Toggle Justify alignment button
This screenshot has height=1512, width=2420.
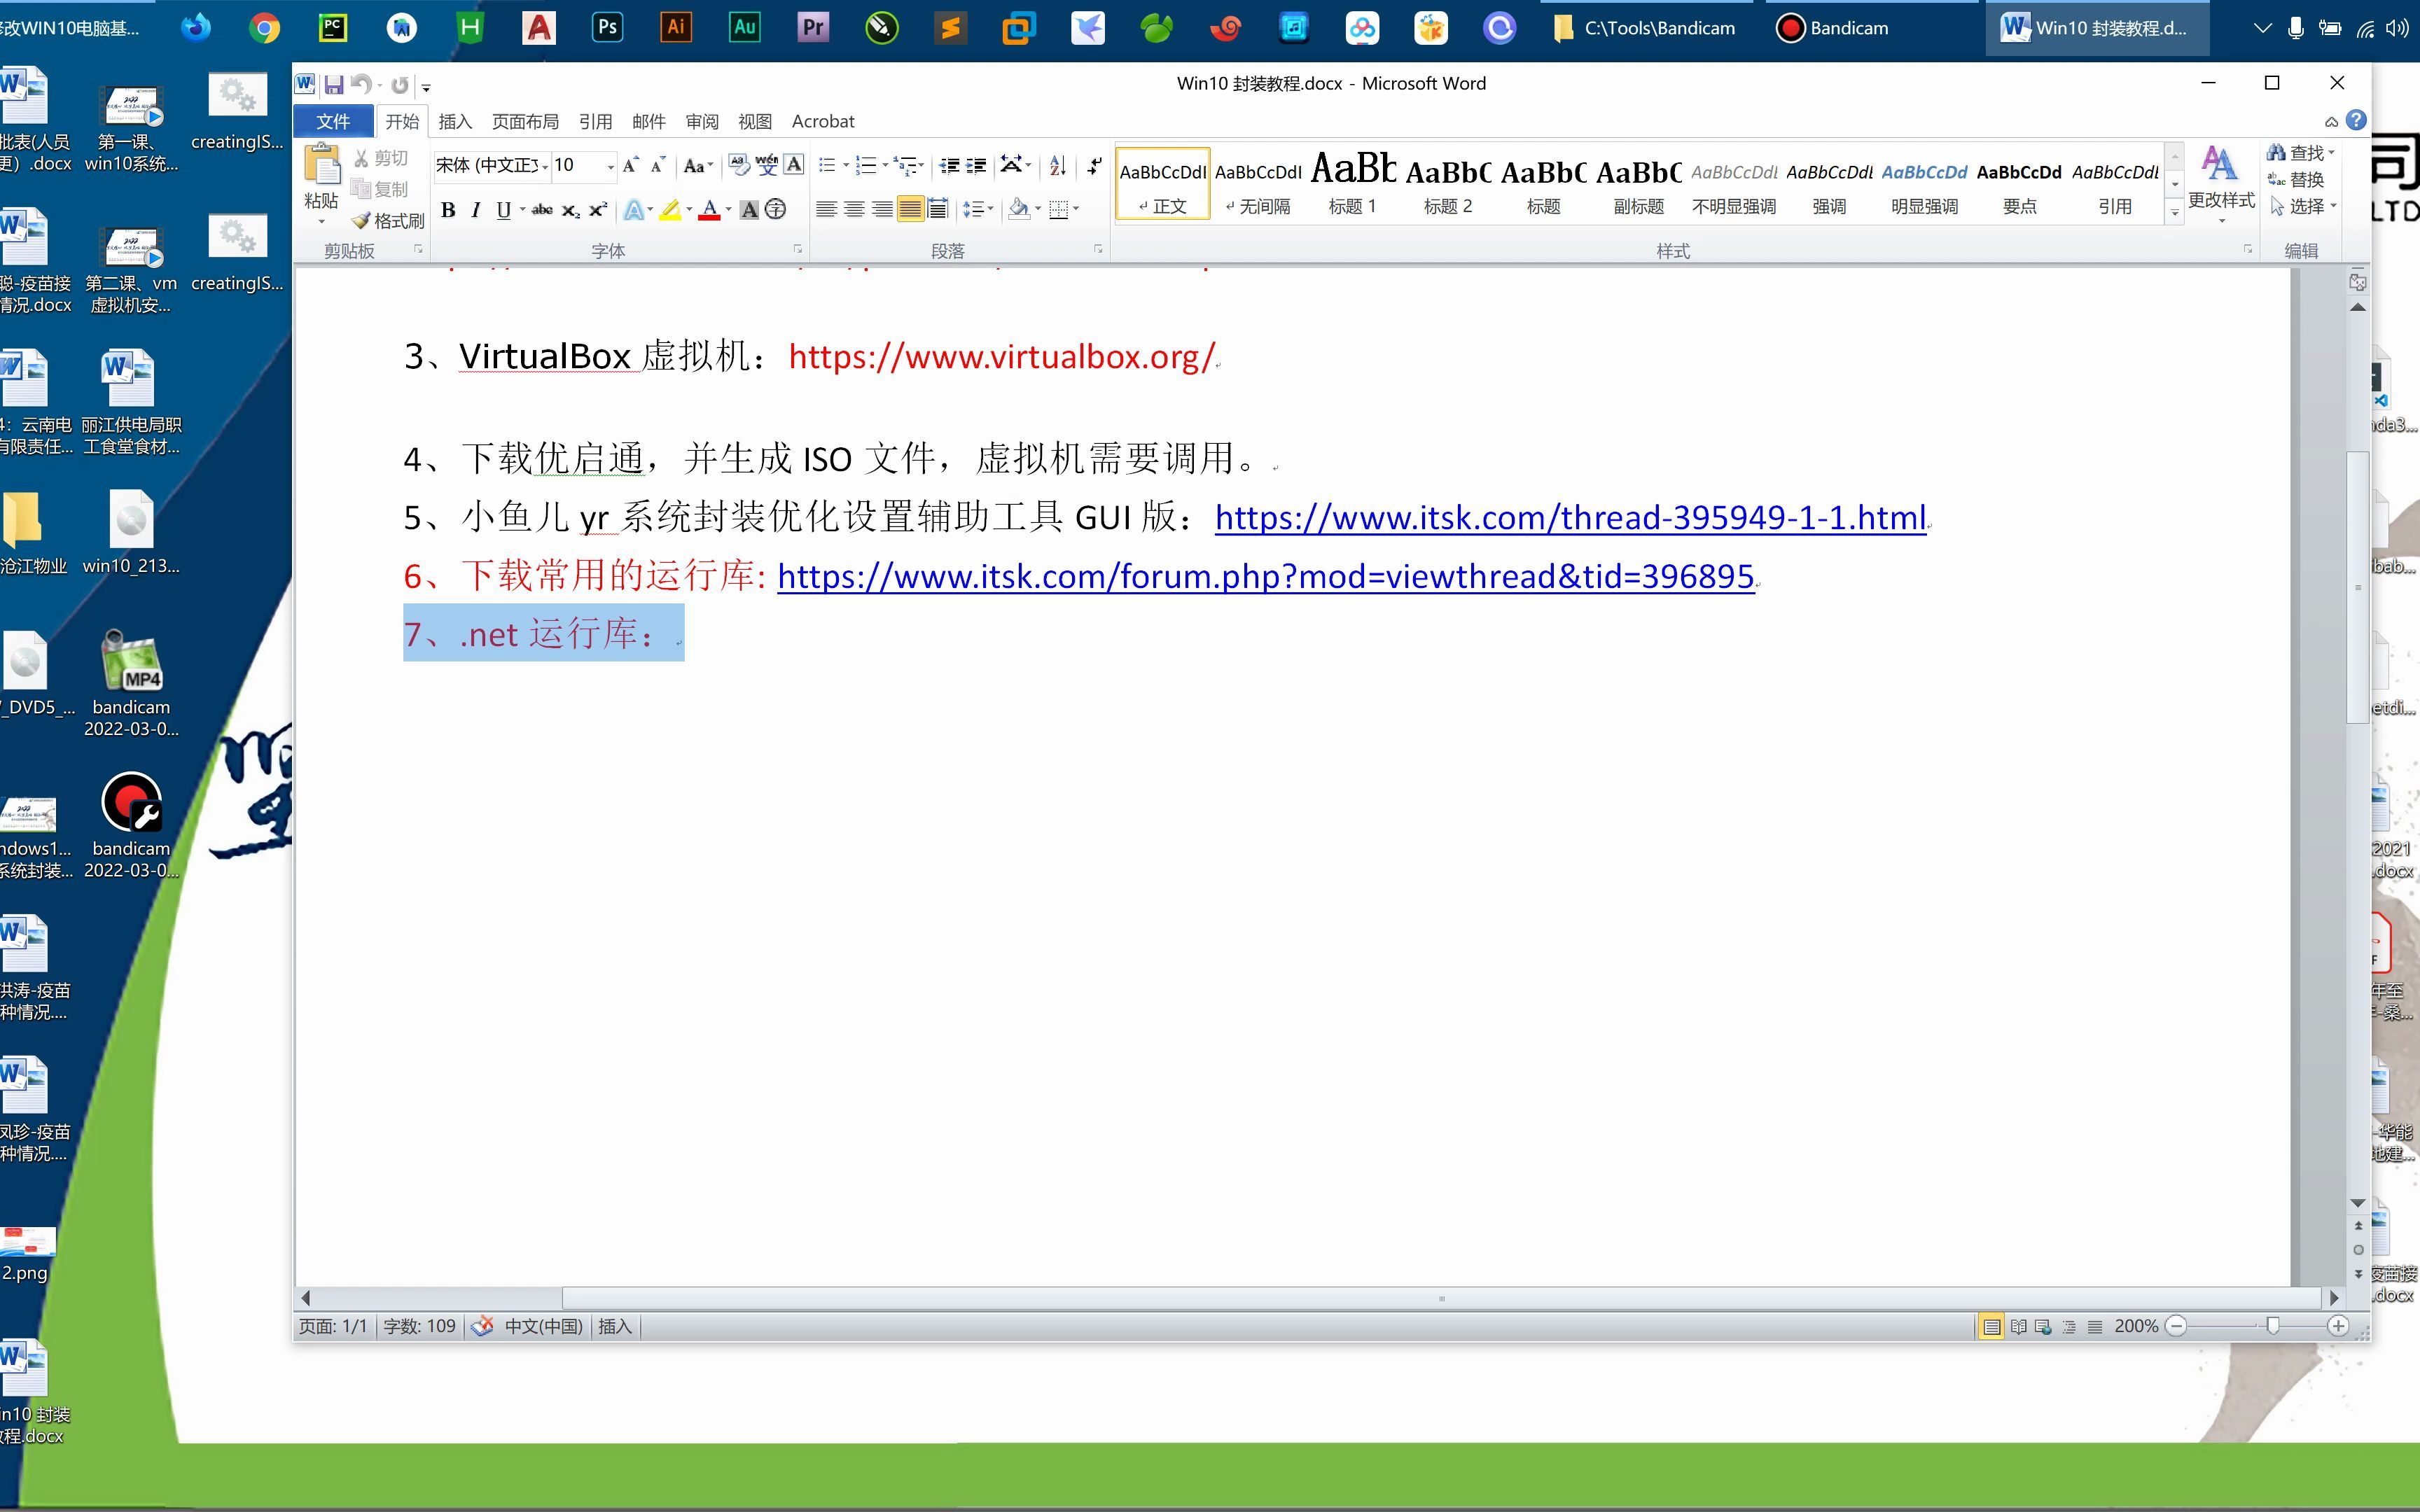point(910,210)
